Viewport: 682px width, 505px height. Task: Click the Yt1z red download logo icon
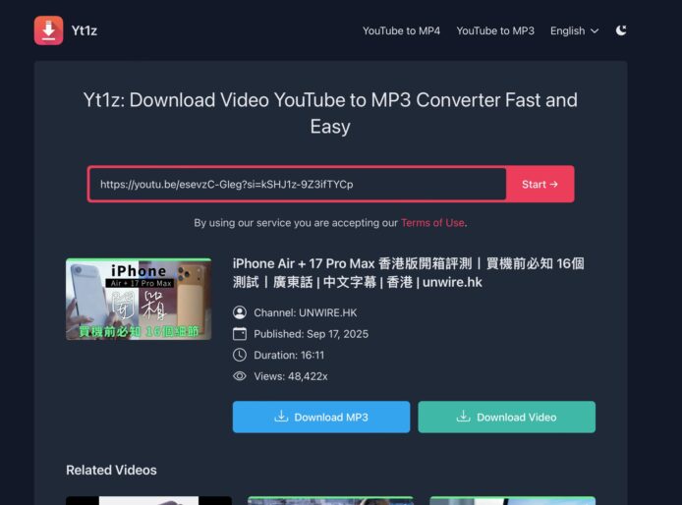(48, 30)
